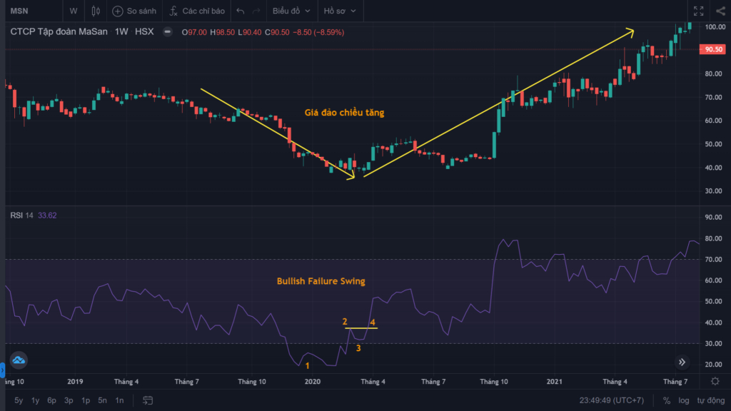Open the blue cloud logo button
This screenshot has height=411, width=731.
(19, 360)
